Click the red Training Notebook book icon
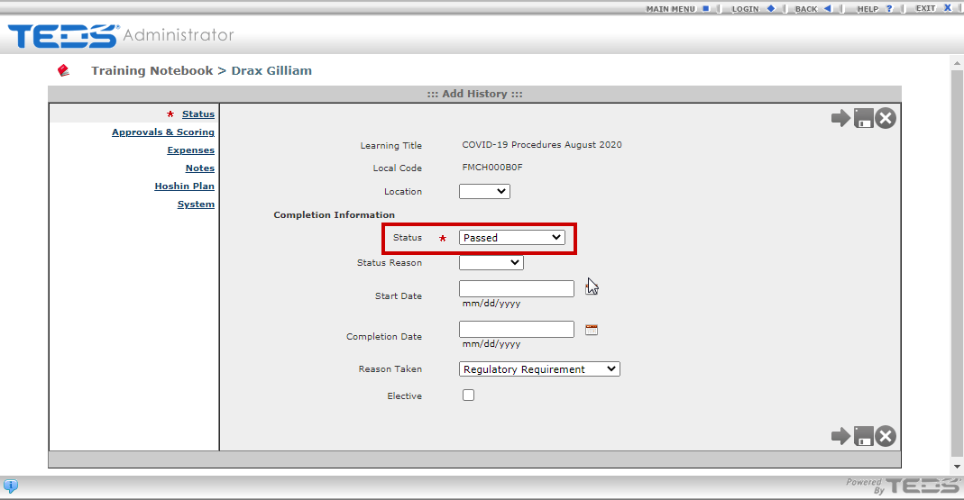Screen dimensions: 964x500 [x=63, y=70]
